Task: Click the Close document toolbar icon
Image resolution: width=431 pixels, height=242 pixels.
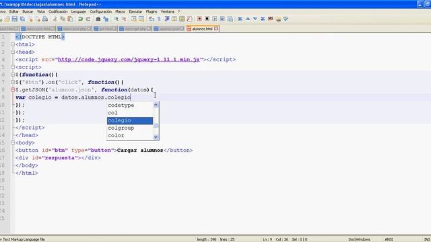Action: pos(30,19)
